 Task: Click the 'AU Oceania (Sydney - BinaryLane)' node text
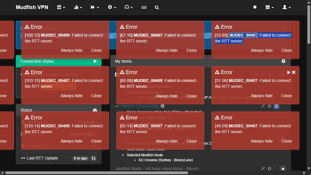coord(166,160)
